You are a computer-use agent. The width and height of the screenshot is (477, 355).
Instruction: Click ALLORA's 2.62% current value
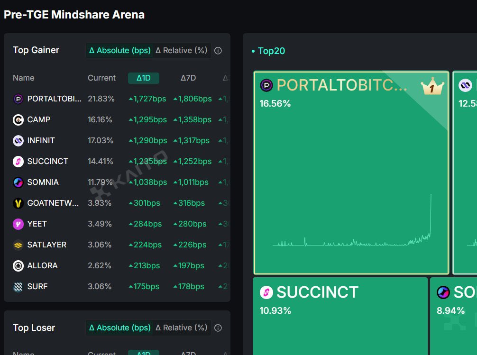tap(100, 265)
